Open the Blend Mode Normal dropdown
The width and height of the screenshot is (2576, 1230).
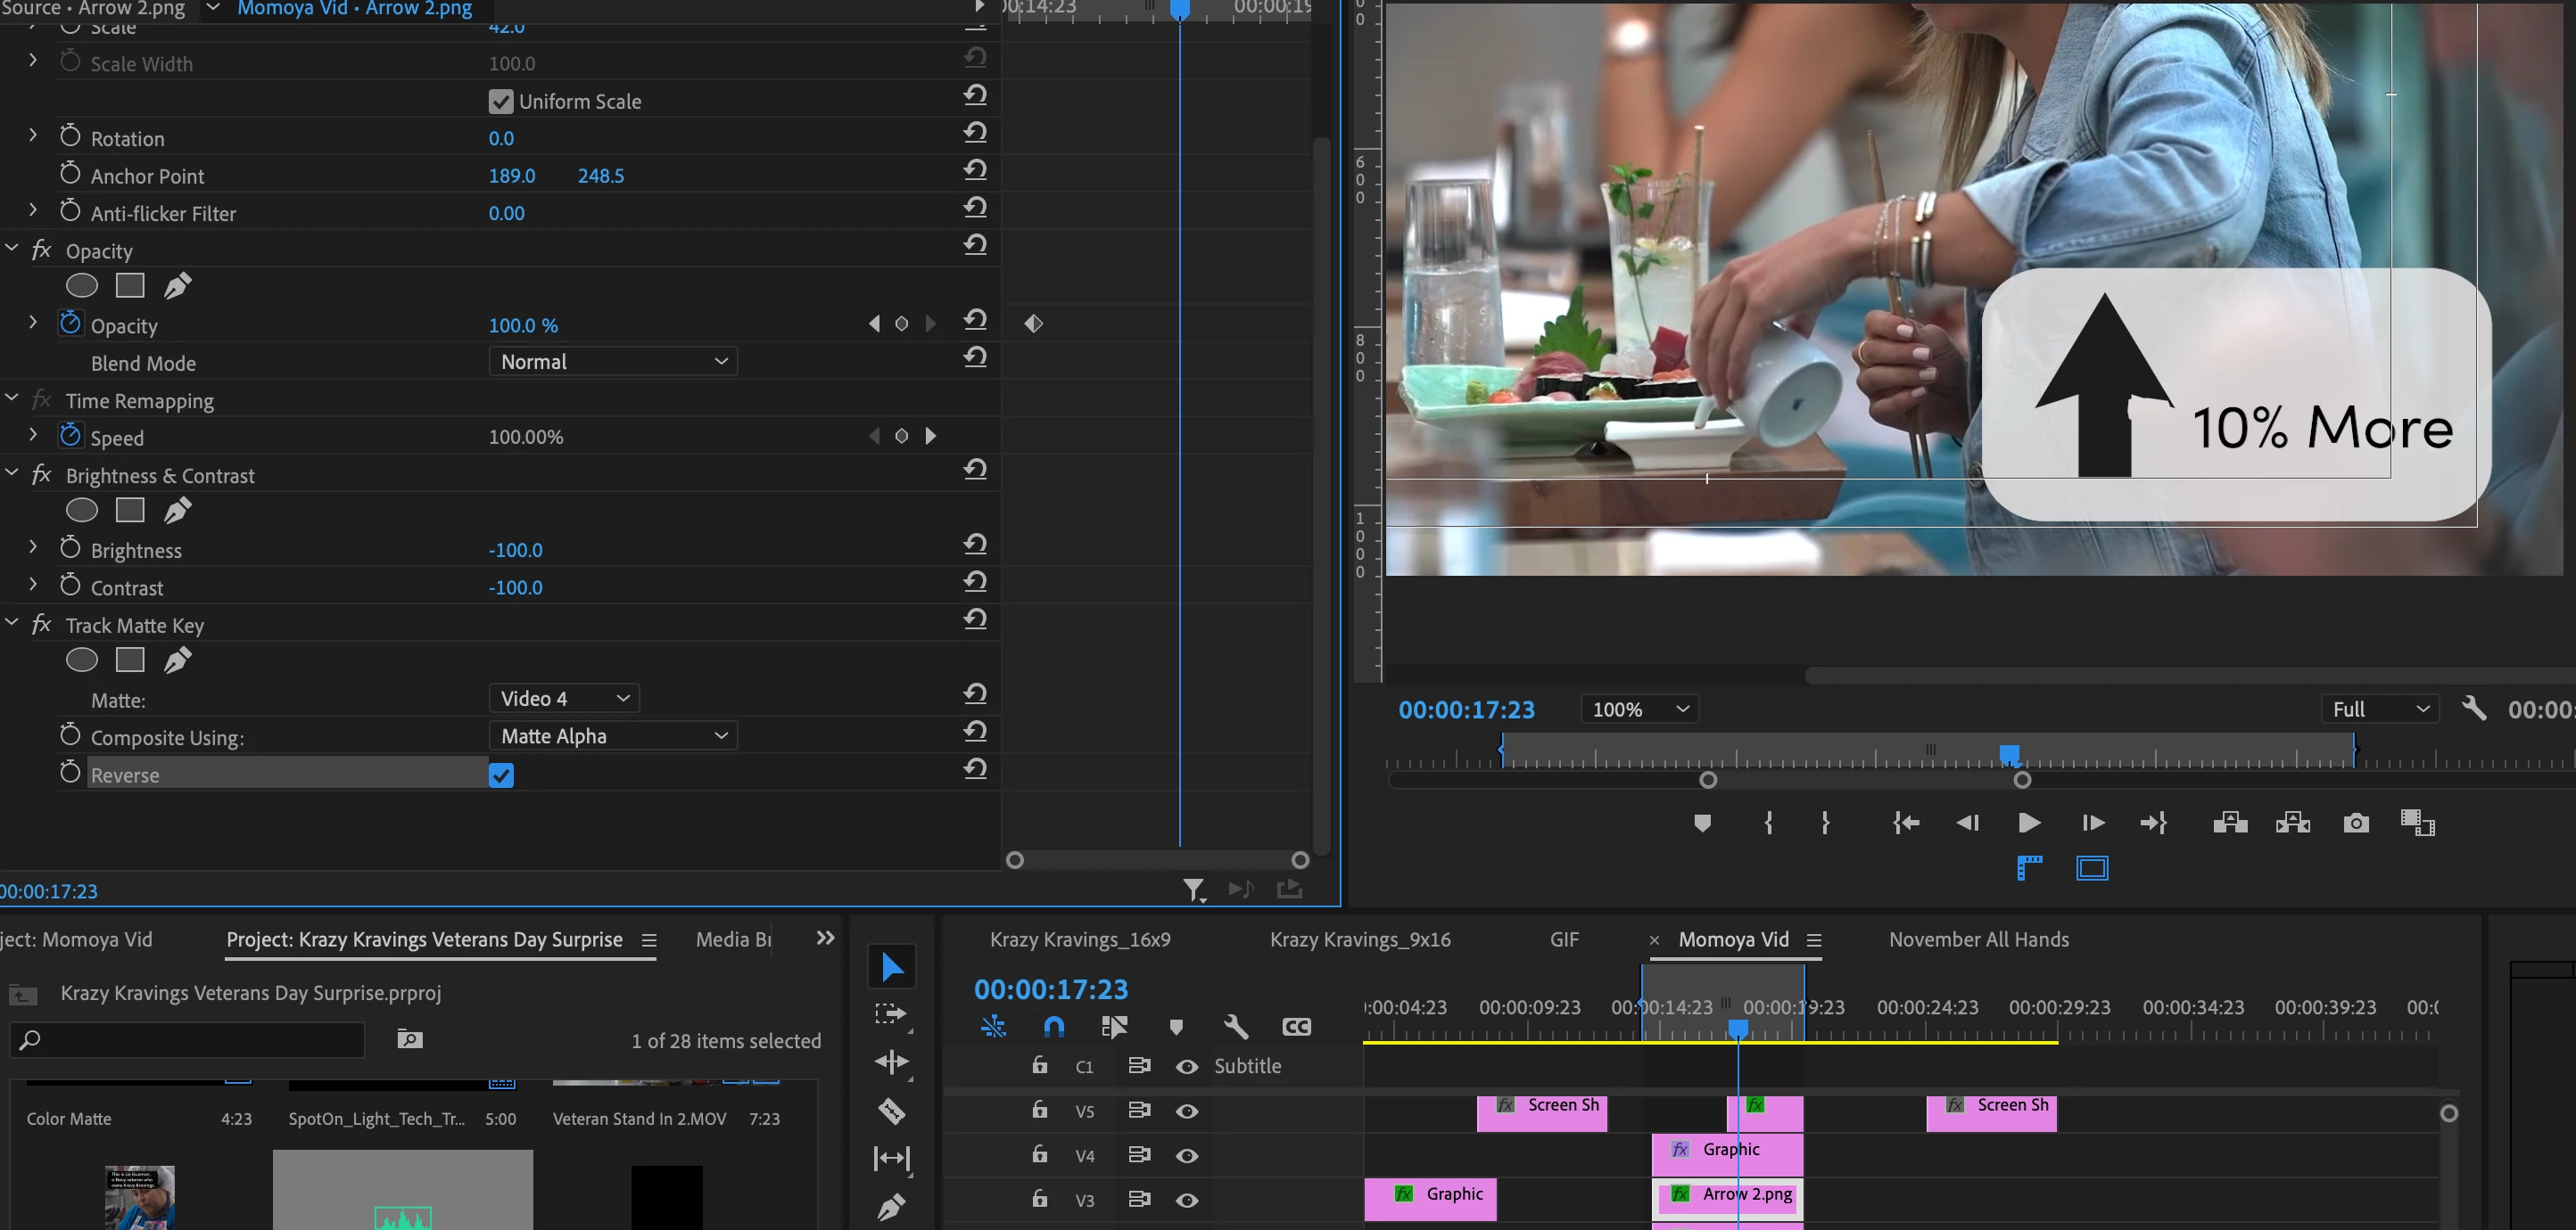pyautogui.click(x=612, y=362)
